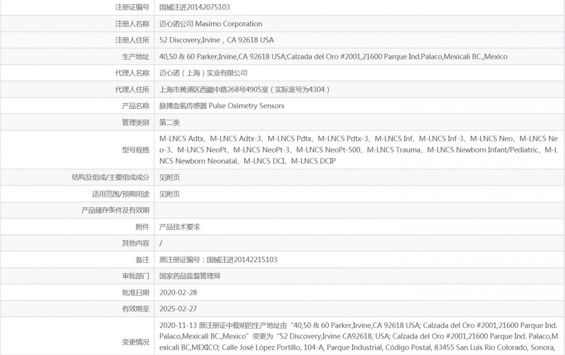Click the 适用范围/预期用途 label

(121, 194)
